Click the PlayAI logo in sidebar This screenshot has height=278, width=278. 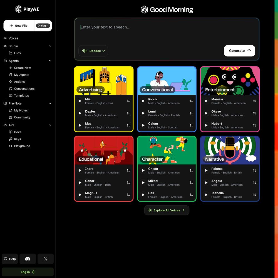27,9
